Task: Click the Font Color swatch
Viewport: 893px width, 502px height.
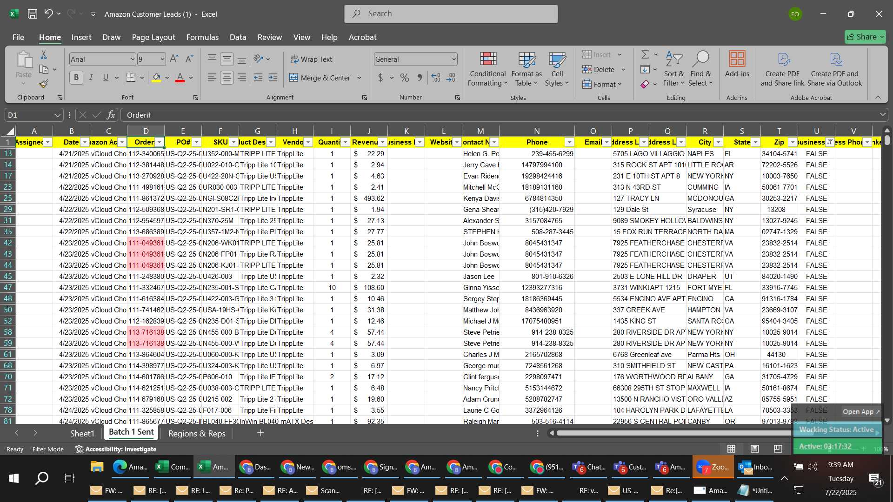Action: (x=180, y=78)
